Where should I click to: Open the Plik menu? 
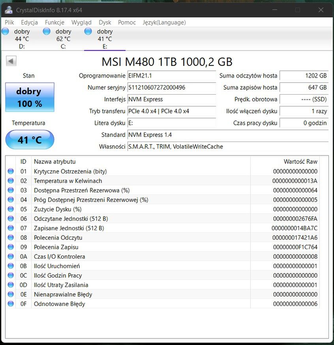[9, 22]
